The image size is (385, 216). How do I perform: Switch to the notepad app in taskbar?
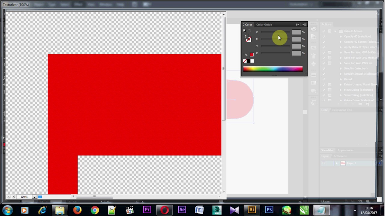[322, 210]
